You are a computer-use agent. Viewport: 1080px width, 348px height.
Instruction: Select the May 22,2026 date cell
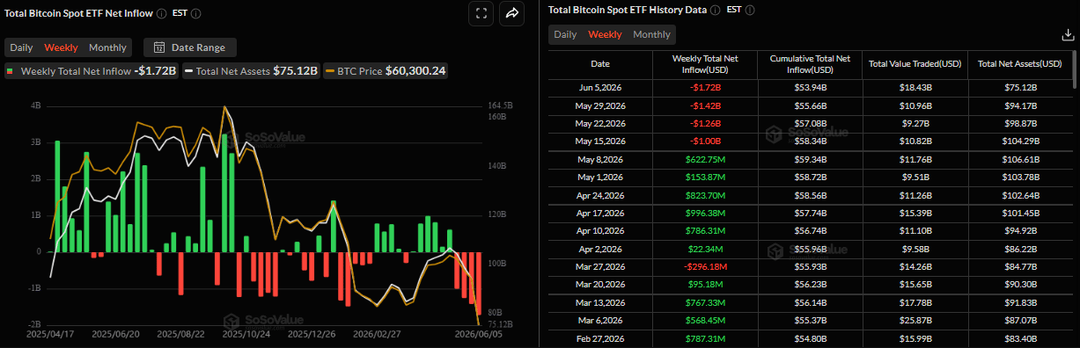599,124
